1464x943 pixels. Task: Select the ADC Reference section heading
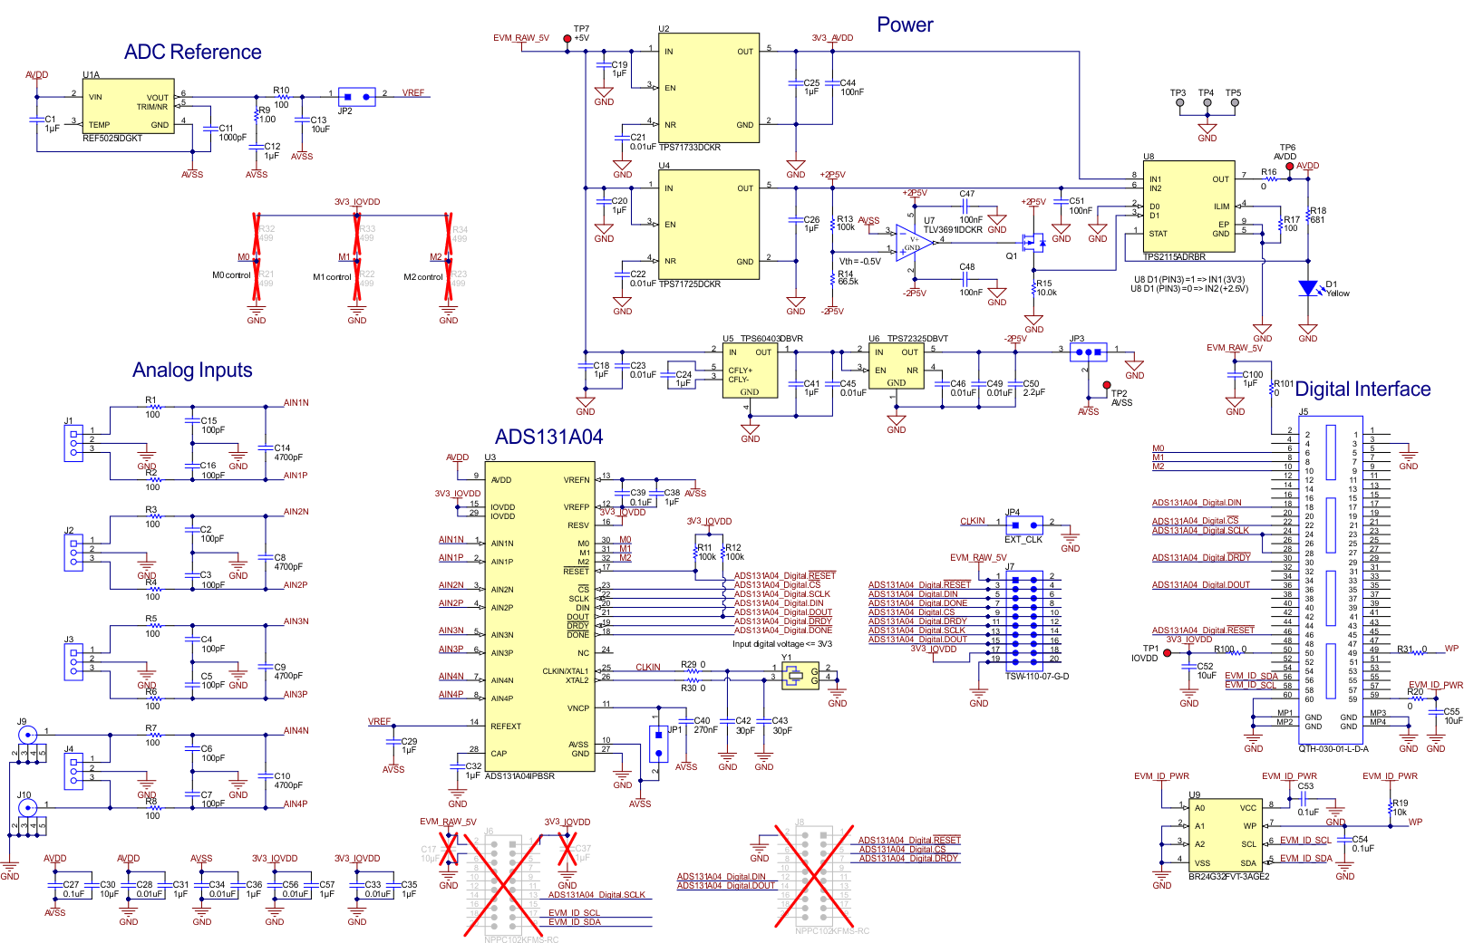pyautogui.click(x=192, y=53)
